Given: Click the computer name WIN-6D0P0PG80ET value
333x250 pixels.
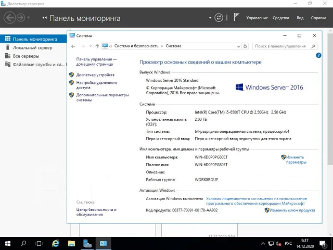Looking at the screenshot, I should tap(211, 157).
